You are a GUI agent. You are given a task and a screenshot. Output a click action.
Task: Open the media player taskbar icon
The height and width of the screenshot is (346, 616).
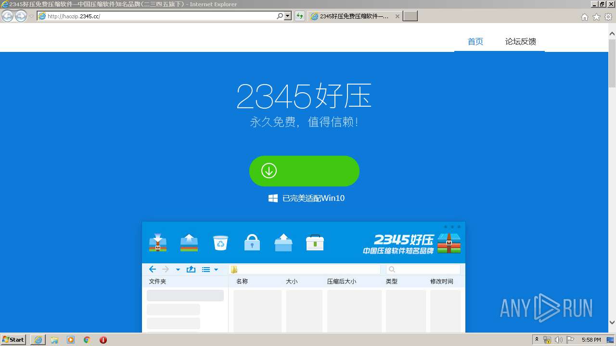pos(71,340)
